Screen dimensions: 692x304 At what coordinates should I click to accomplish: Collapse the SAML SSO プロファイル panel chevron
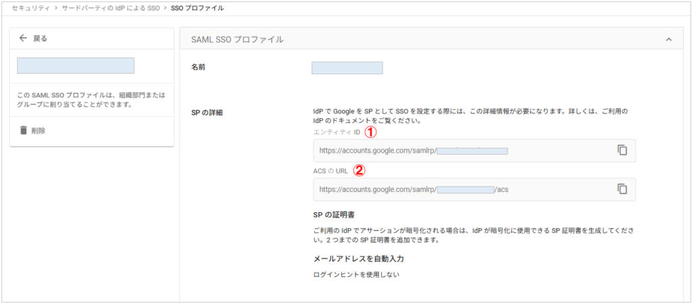point(668,40)
